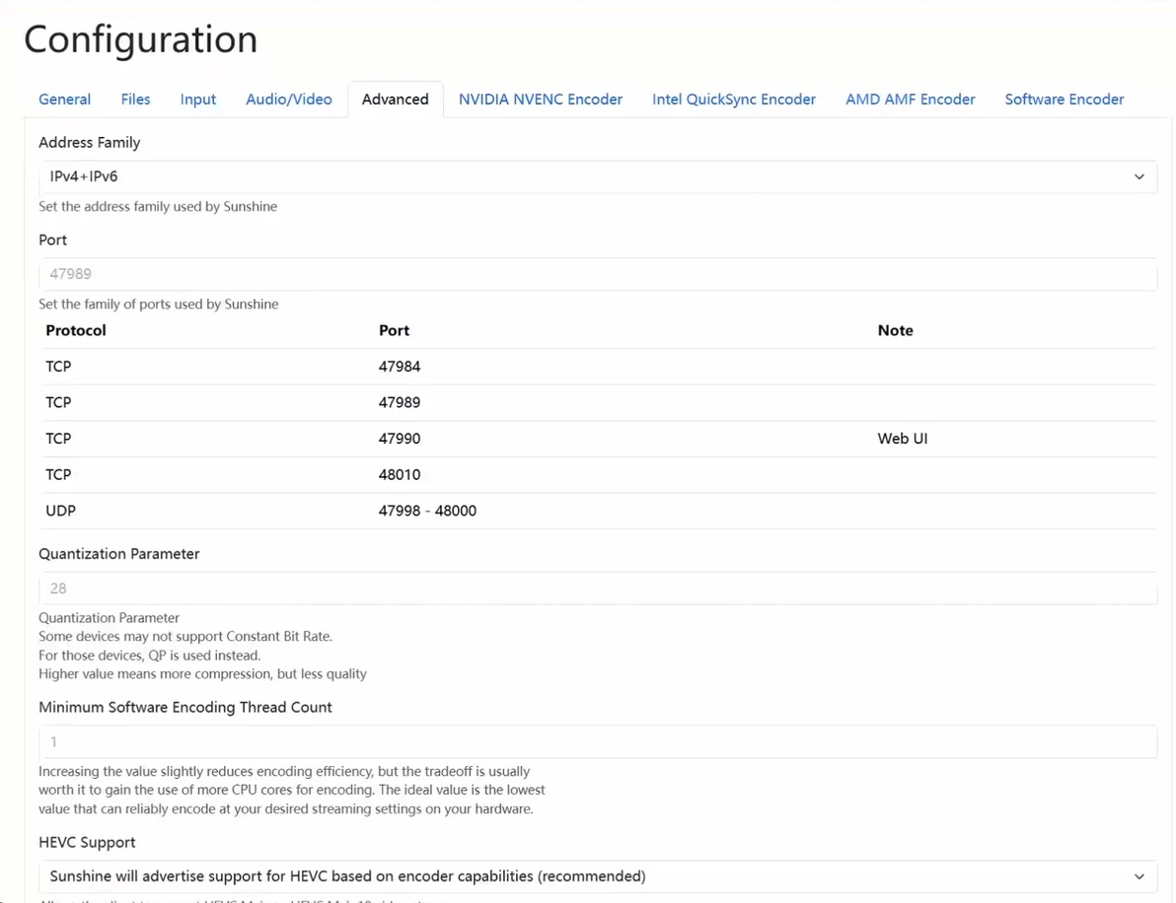Click the Web UI note cell
Screen dimensions: 1176x903
click(902, 439)
